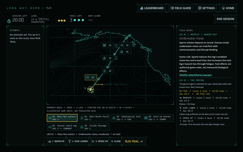Click the Dive Lower option in tool preview
This screenshot has width=243, height=152.
click(x=205, y=109)
